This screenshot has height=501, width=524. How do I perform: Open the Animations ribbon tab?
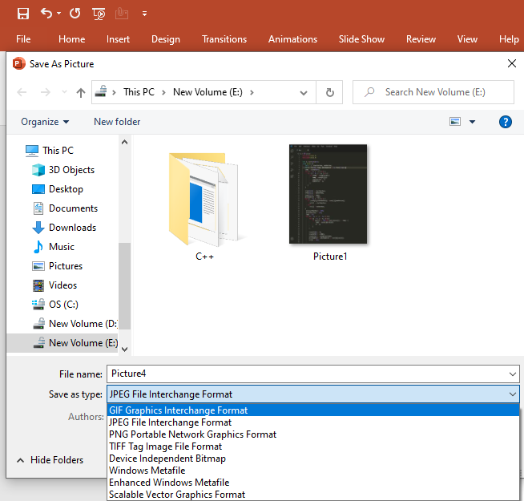tap(292, 39)
